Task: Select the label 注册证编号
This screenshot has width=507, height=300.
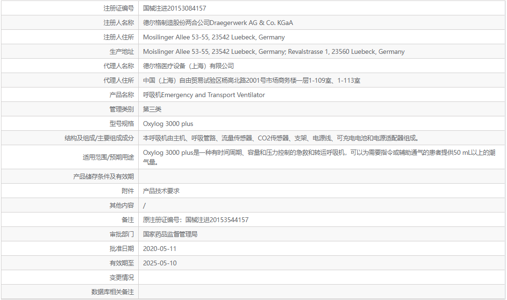Action: [118, 9]
